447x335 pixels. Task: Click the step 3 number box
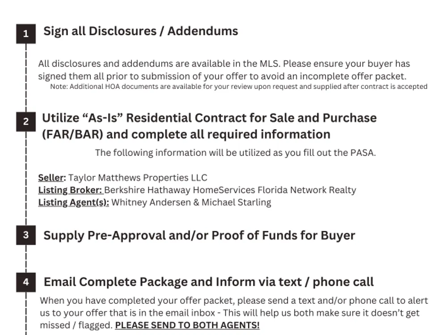26,235
